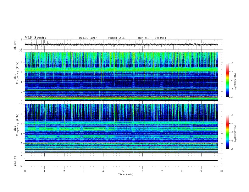Click the "ch.1(V)" waveform axis label
Screen dimensions: 249x192
coord(15,45)
